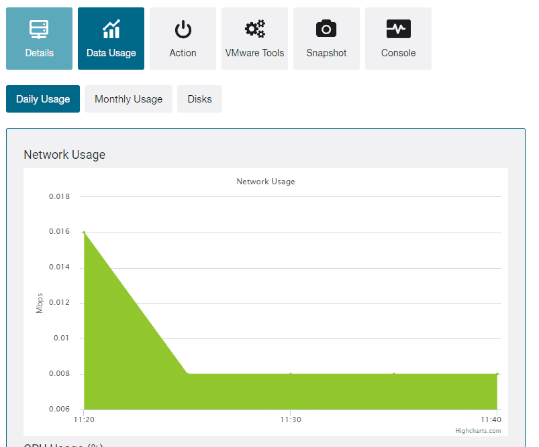
Task: Click the '0.006' y-axis value
Action: pyautogui.click(x=60, y=409)
